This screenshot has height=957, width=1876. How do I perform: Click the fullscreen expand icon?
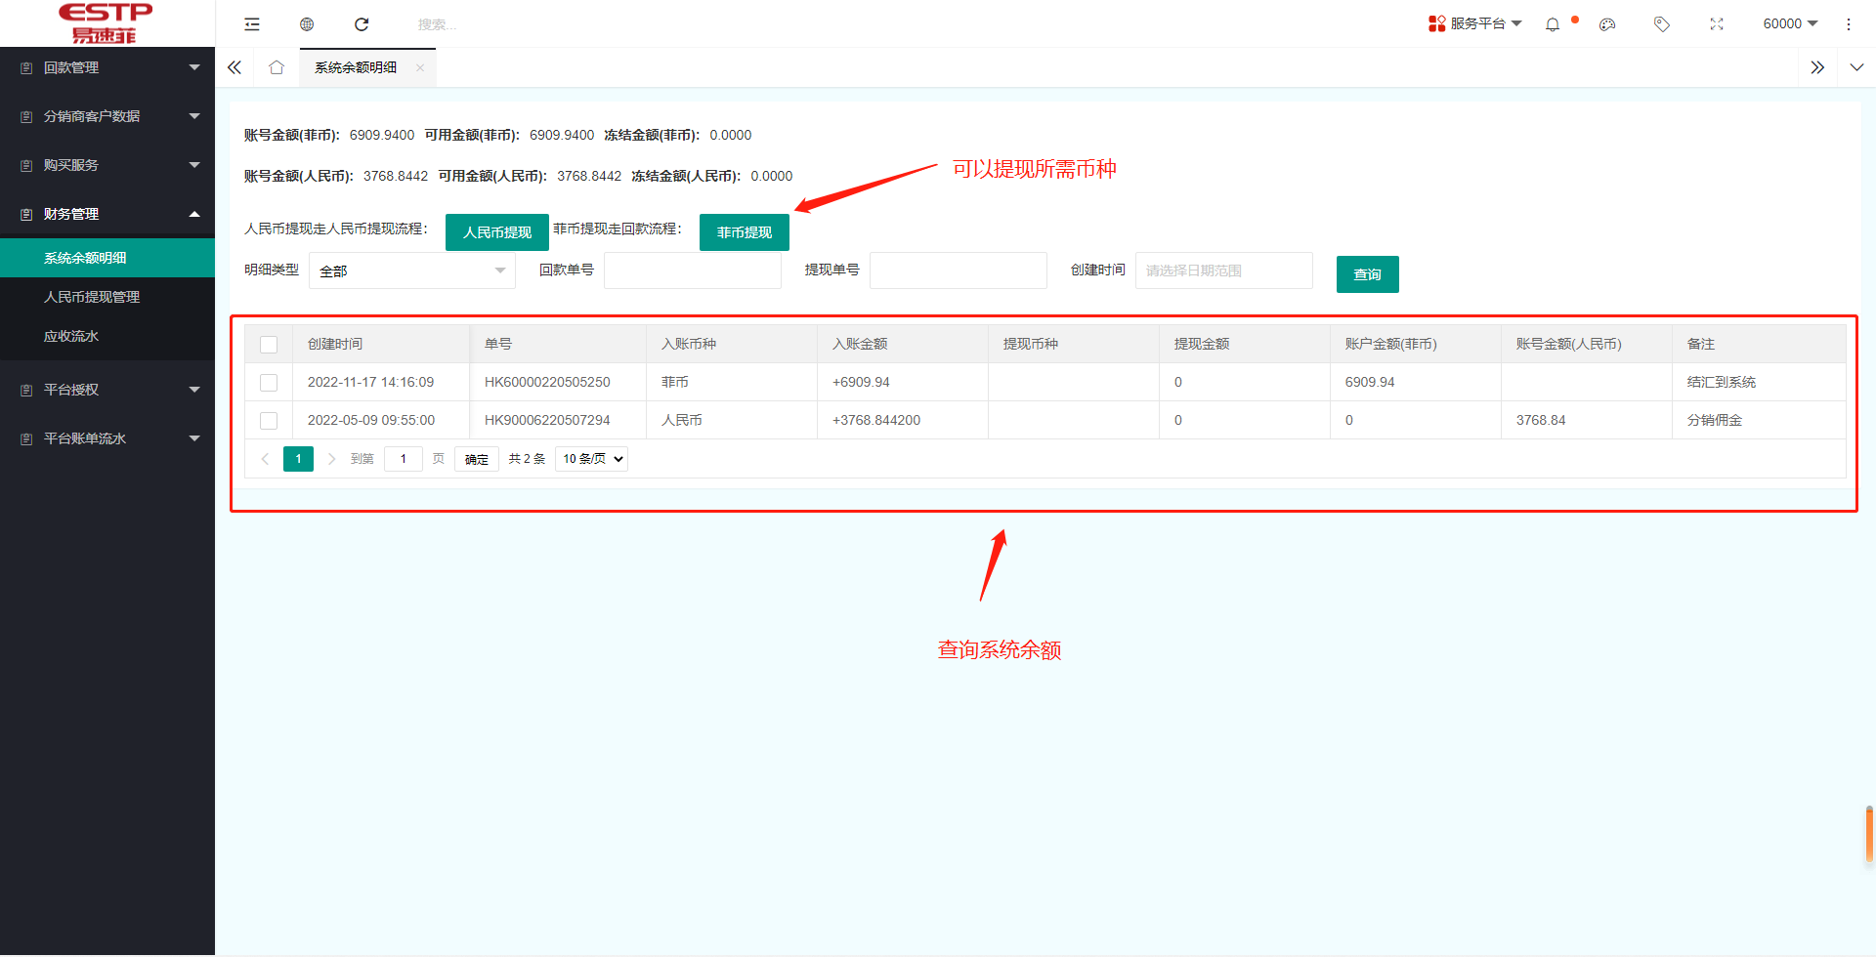coord(1717,23)
